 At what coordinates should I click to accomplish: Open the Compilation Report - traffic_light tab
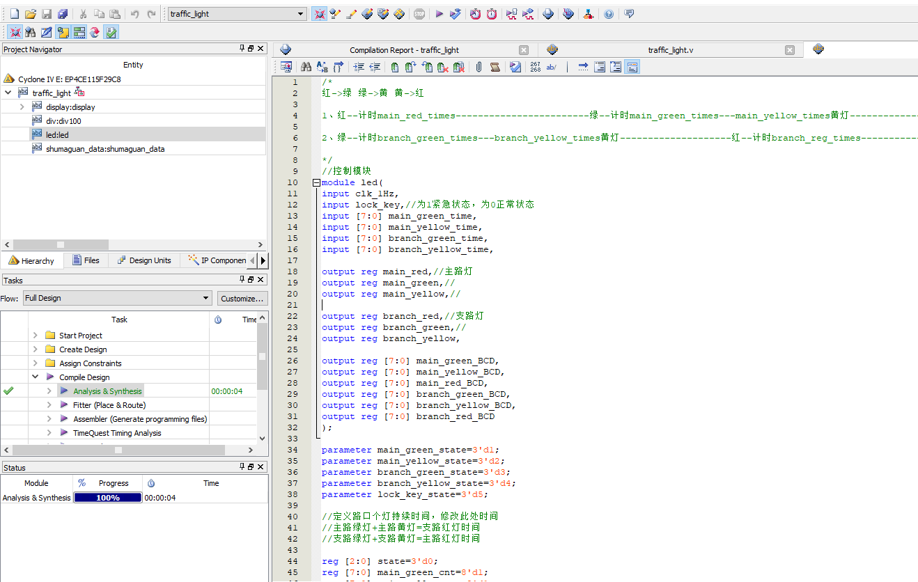tap(404, 50)
